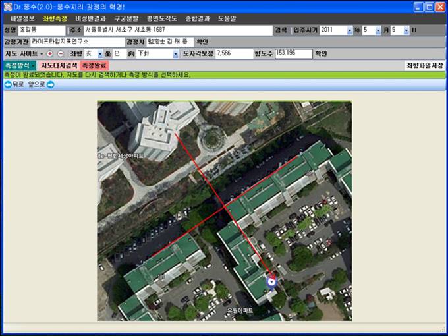Select the 좌향측정 tab
448x336 pixels.
point(55,19)
